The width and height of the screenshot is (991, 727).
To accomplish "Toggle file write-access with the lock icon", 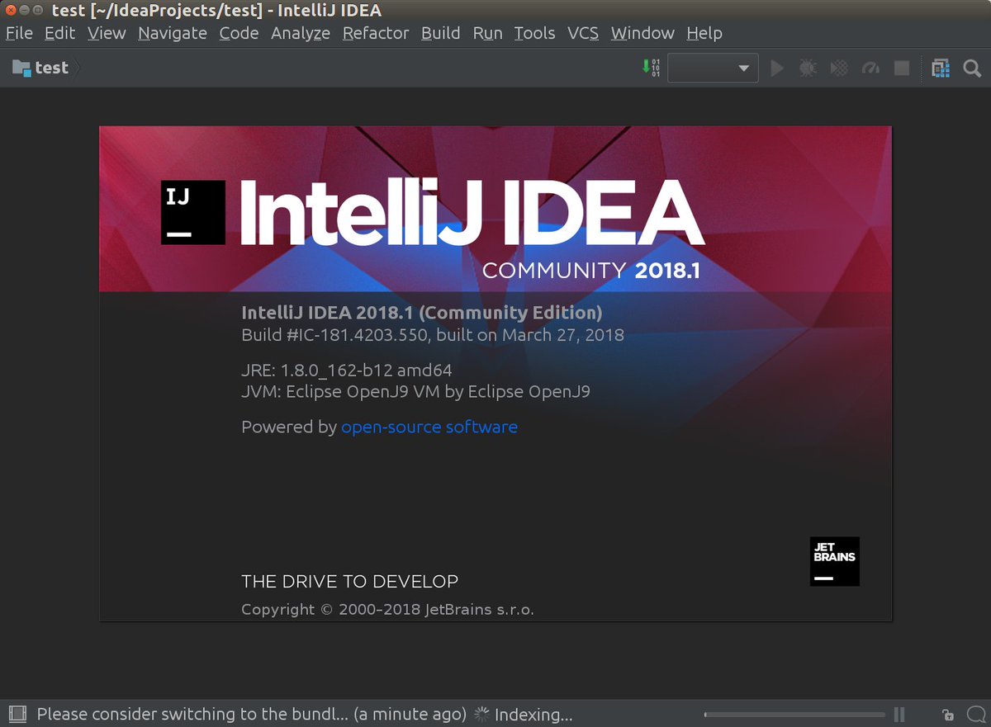I will point(946,713).
